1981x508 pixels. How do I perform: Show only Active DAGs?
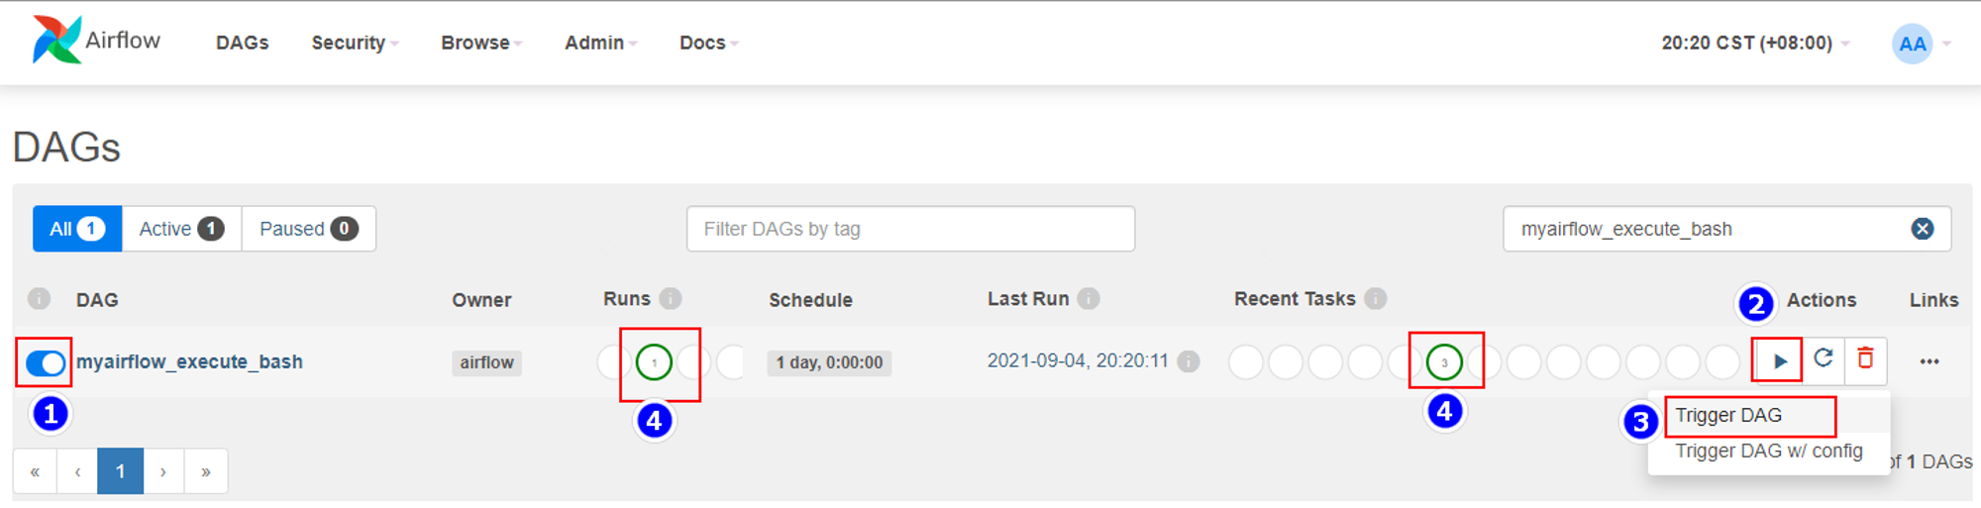coord(181,229)
